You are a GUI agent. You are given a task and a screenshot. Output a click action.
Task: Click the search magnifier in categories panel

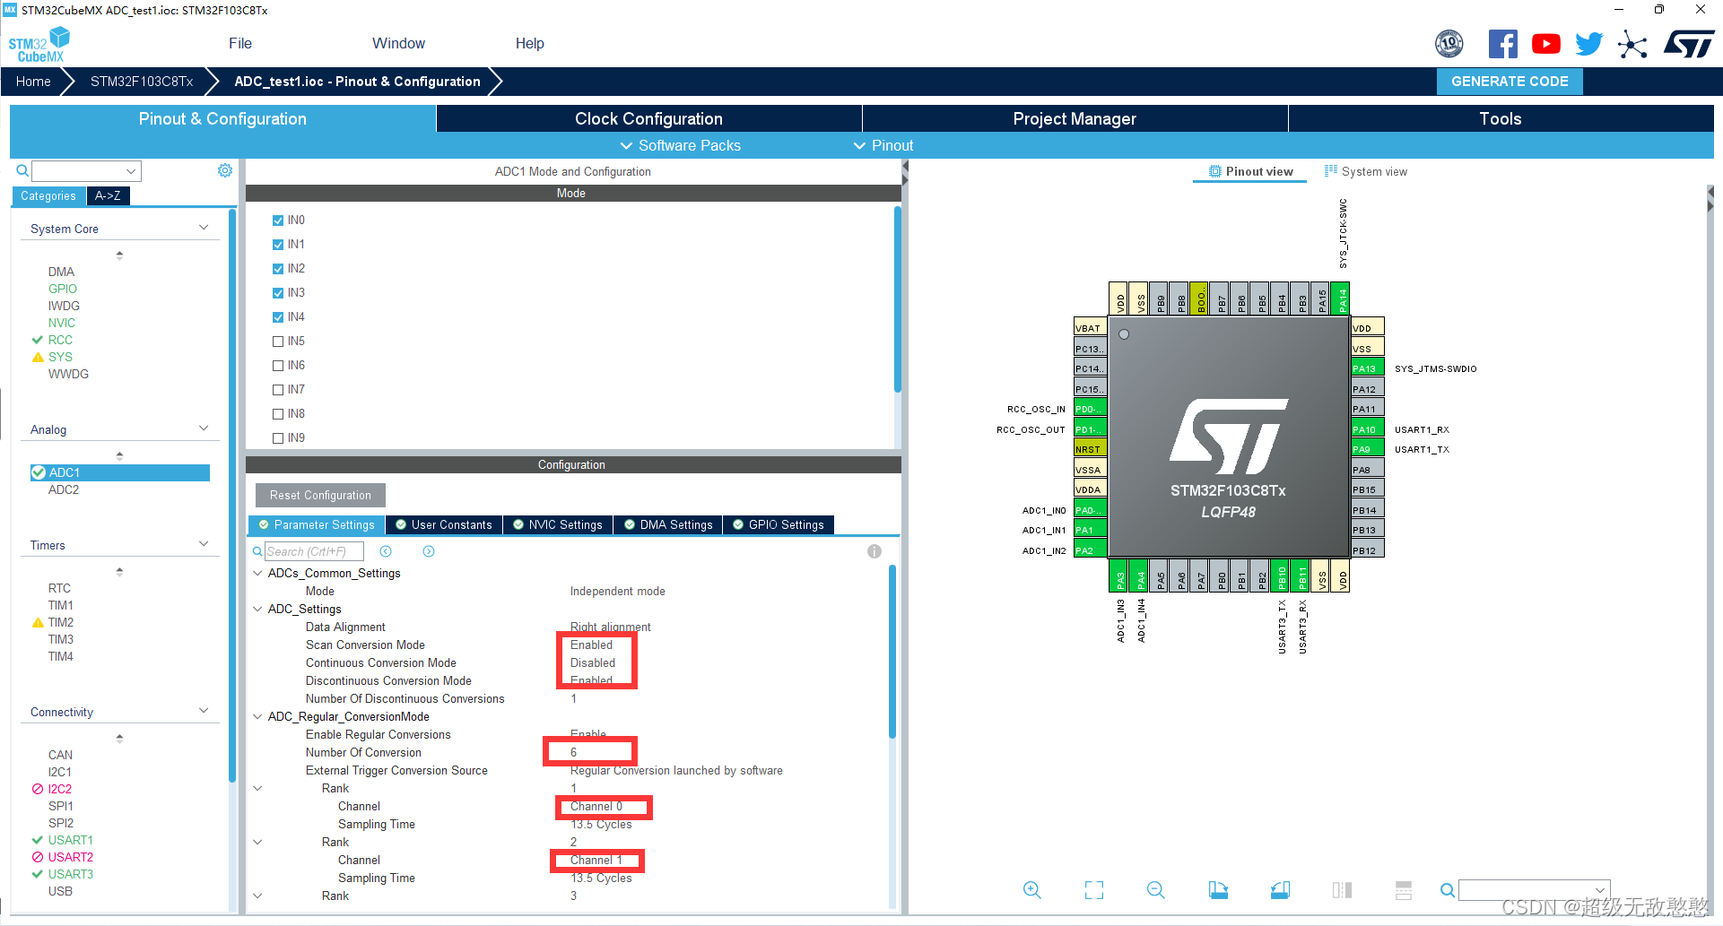tap(22, 170)
